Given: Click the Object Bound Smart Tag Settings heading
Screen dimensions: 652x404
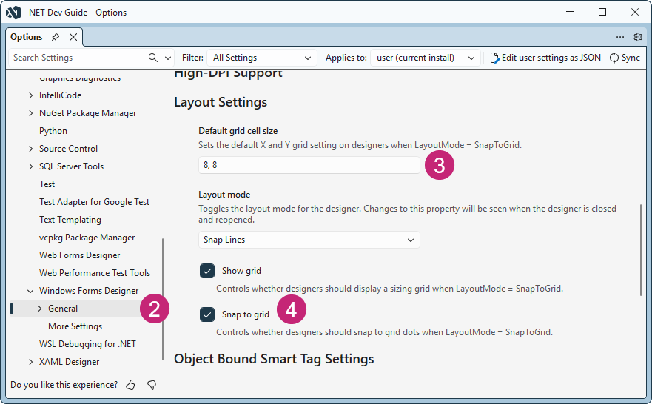Looking at the screenshot, I should tap(274, 359).
